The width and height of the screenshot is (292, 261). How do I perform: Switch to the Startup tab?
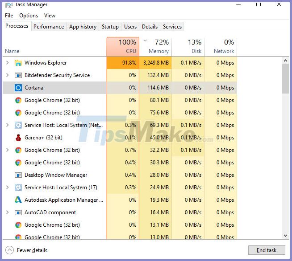pos(110,27)
